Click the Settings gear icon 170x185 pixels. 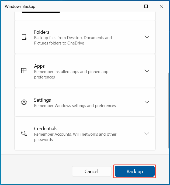point(24,102)
